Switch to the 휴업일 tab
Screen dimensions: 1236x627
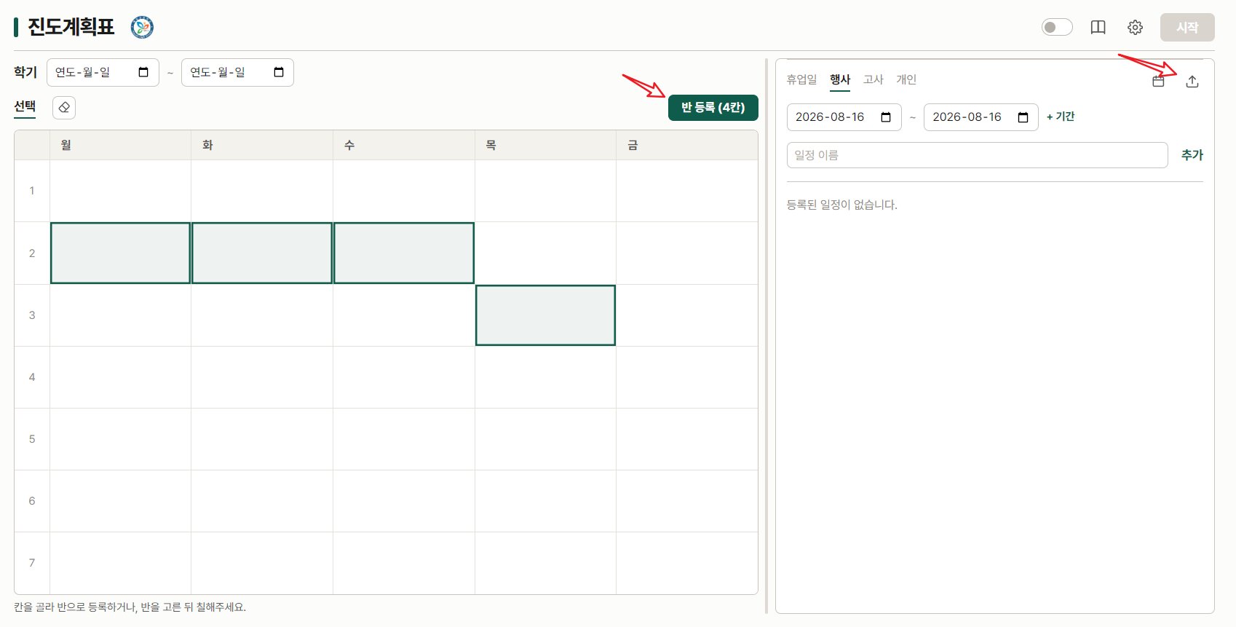coord(801,79)
